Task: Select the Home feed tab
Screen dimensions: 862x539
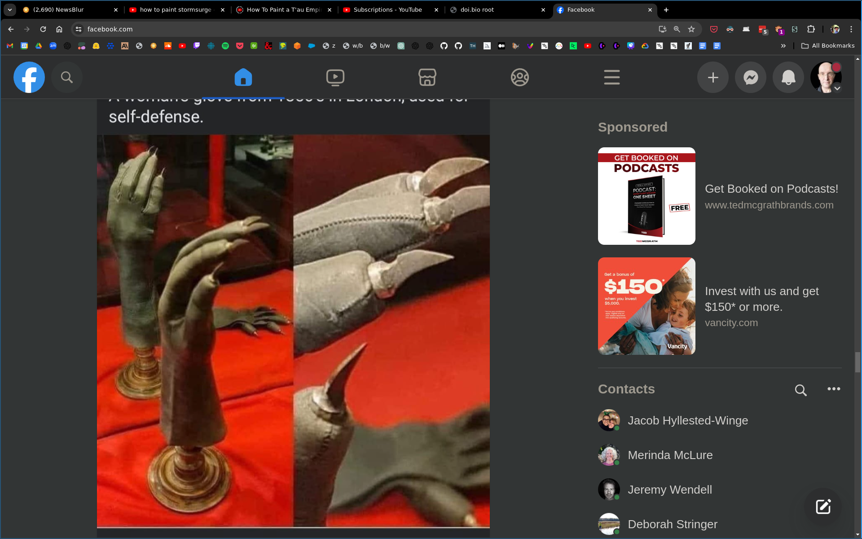Action: click(243, 77)
